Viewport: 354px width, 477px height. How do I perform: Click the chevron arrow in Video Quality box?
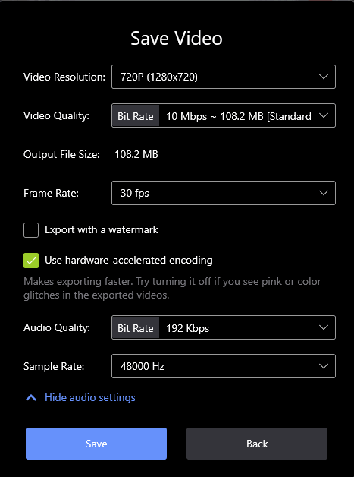pyautogui.click(x=324, y=115)
